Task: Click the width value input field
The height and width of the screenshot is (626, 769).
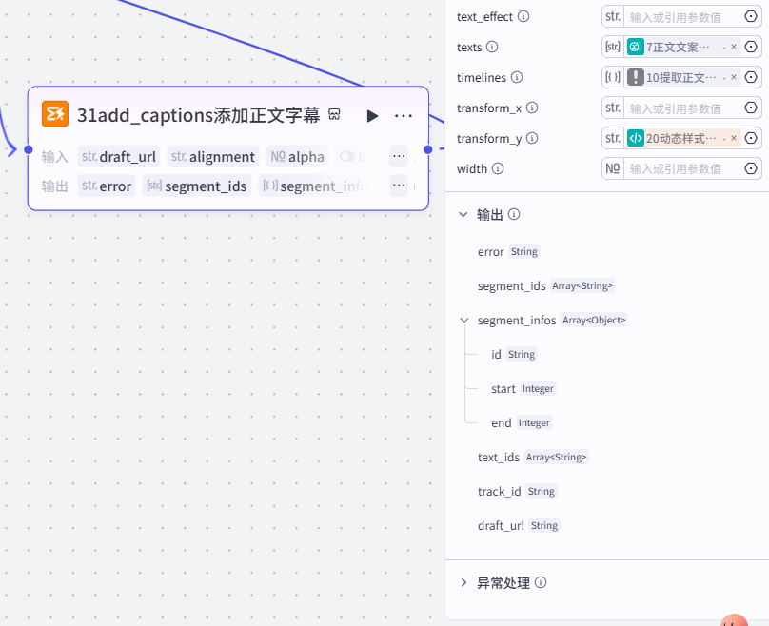Action: [682, 168]
